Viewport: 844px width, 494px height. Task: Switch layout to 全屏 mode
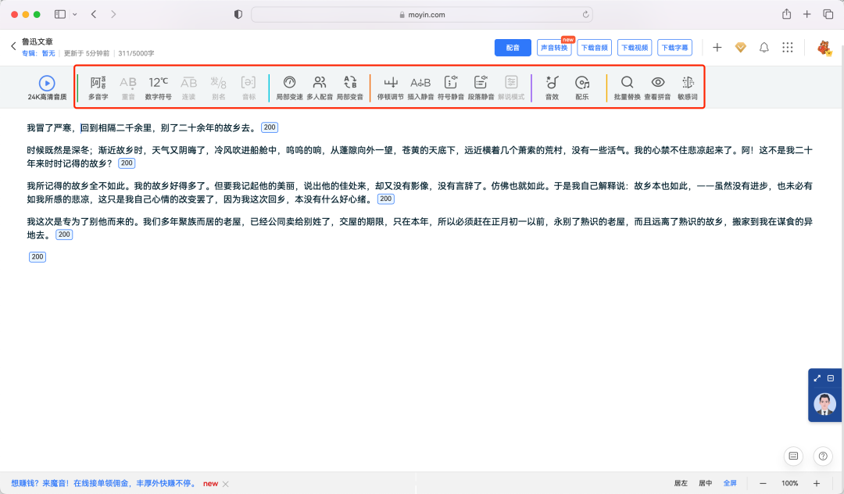[x=729, y=483]
